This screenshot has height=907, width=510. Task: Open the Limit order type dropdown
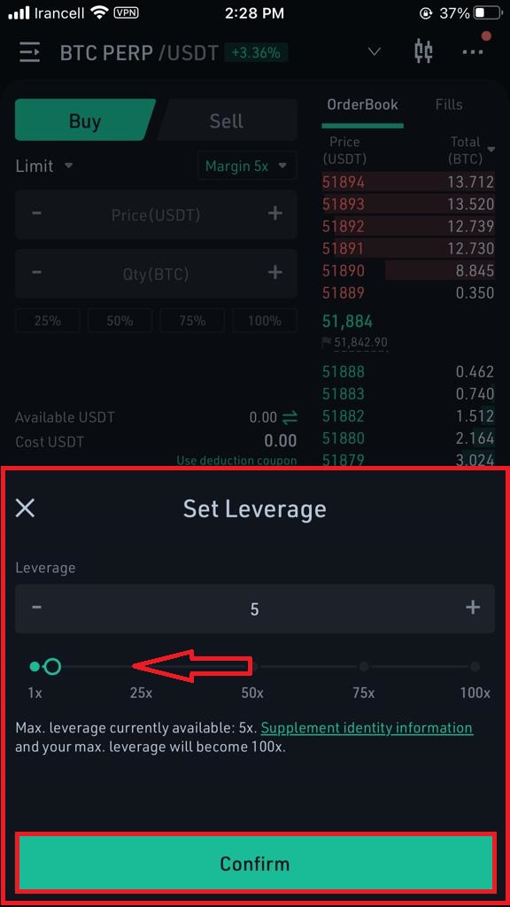click(44, 166)
